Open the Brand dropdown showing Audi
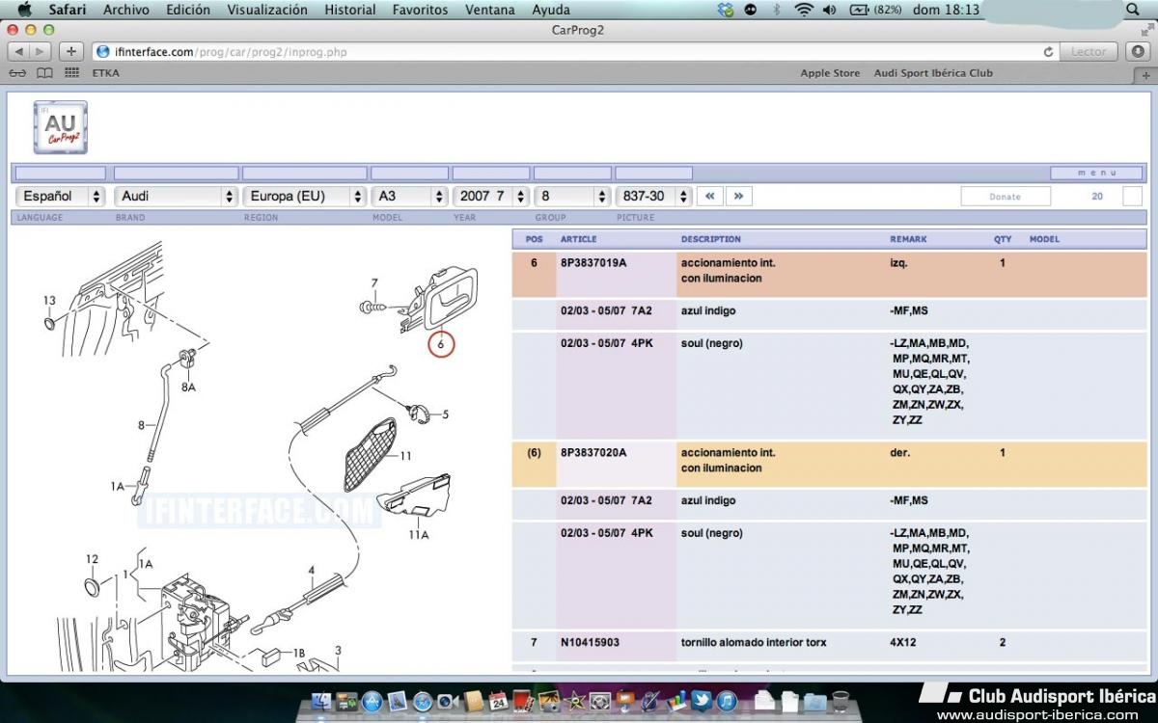This screenshot has width=1158, height=723. [176, 196]
